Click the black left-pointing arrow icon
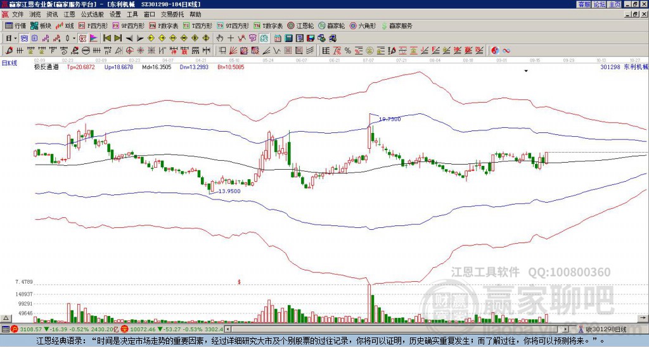Viewport: 649px width, 347px height. tap(129, 39)
